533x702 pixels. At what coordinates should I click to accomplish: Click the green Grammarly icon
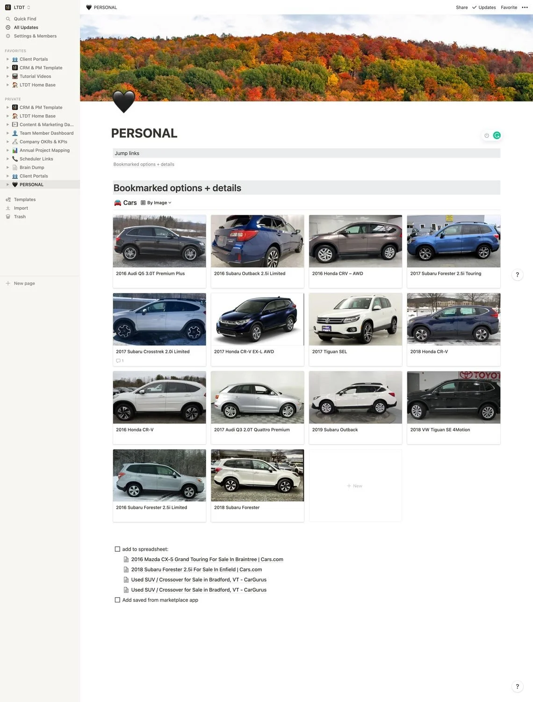pyautogui.click(x=497, y=135)
